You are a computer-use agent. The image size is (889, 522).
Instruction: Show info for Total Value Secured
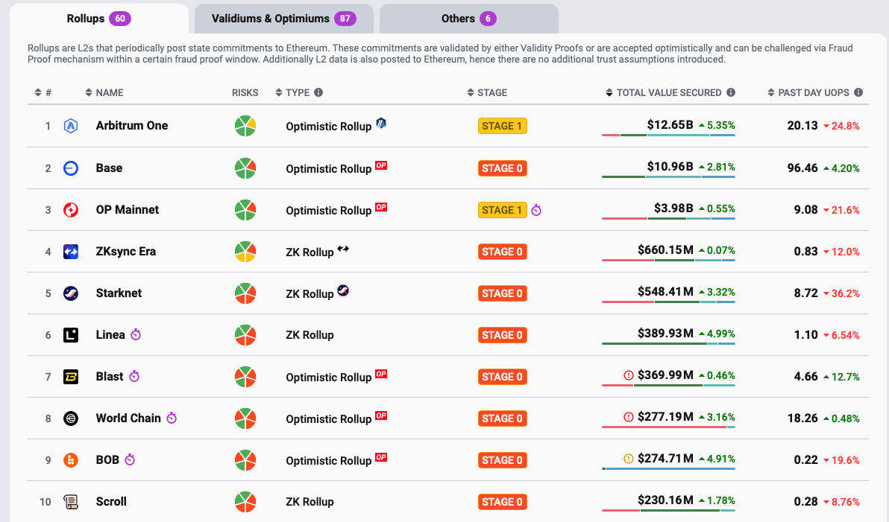click(x=731, y=92)
